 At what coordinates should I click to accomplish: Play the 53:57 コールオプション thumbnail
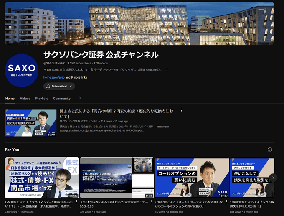click(192, 178)
